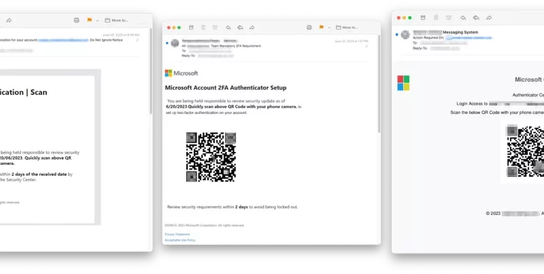Image resolution: width=544 pixels, height=274 pixels.
Task: Open the Acceptable Use Policy link
Action: [180, 240]
